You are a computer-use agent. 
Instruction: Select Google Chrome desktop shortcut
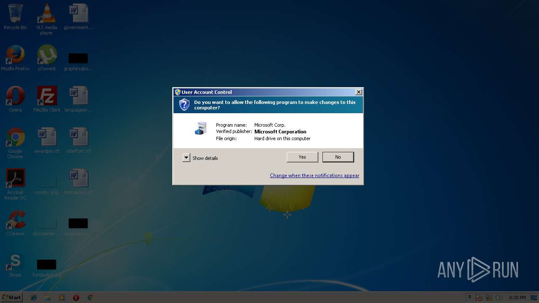pos(15,143)
